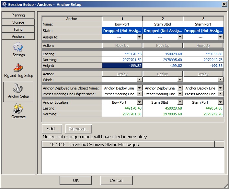Open the Settings gear icon
The width and height of the screenshot is (229, 189).
click(x=18, y=47)
